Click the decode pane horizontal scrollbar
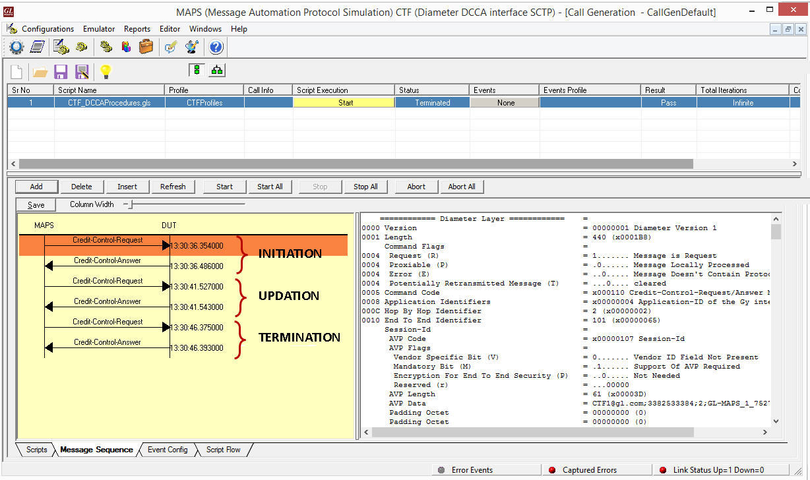Screen dimensions: 810x480 click(x=532, y=433)
